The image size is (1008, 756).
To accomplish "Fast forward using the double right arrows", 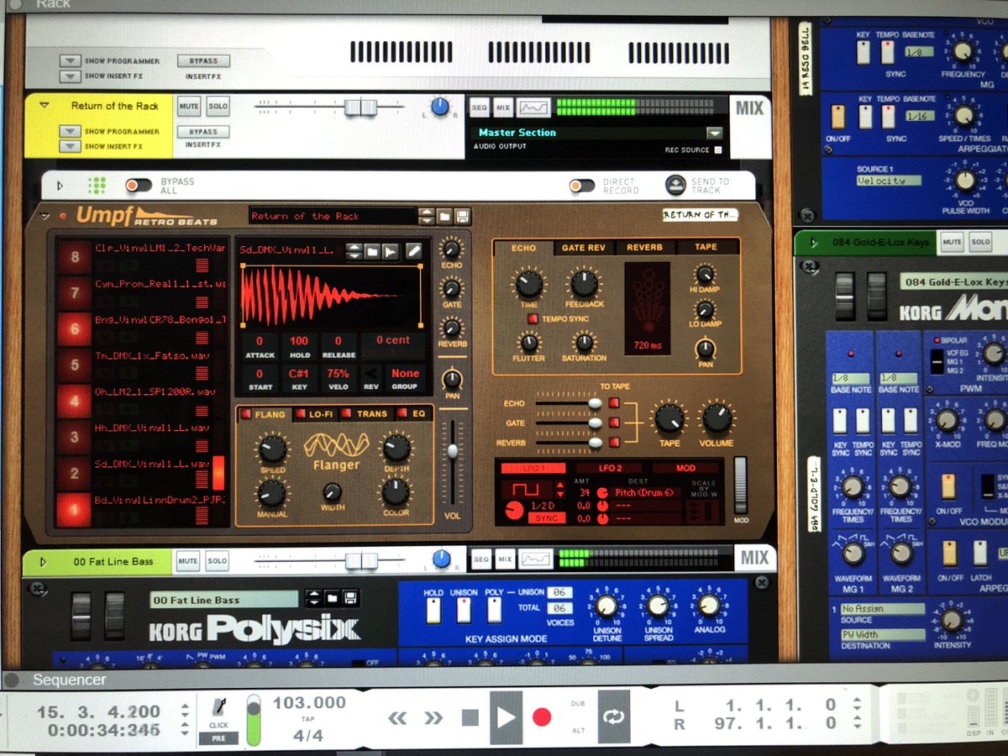I will click(433, 717).
